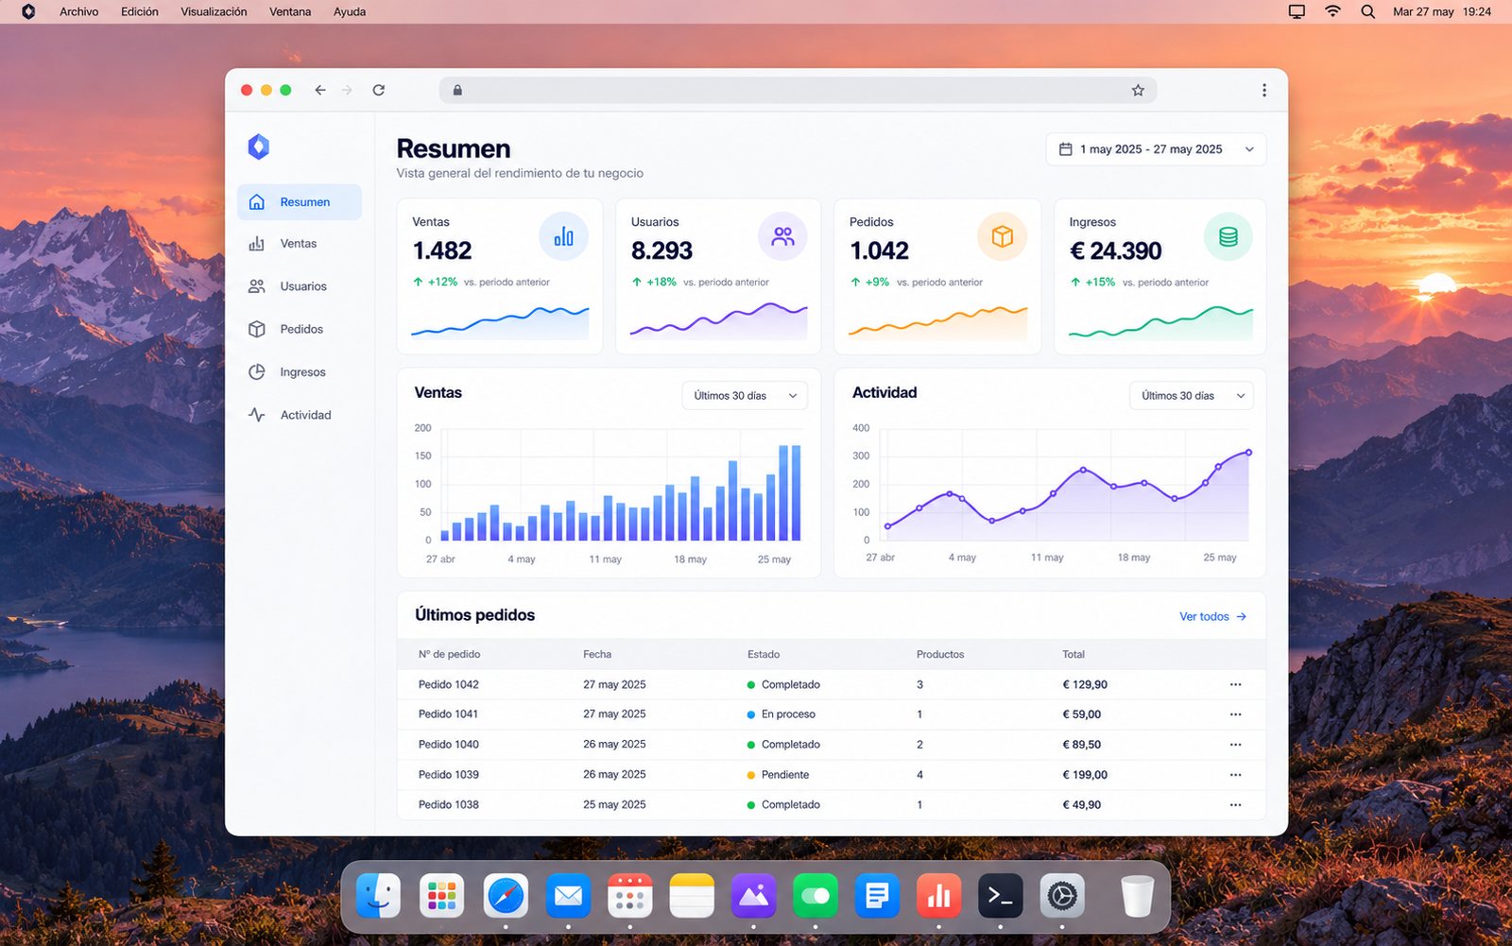Click the box icon on Pedidos card

tap(1002, 236)
